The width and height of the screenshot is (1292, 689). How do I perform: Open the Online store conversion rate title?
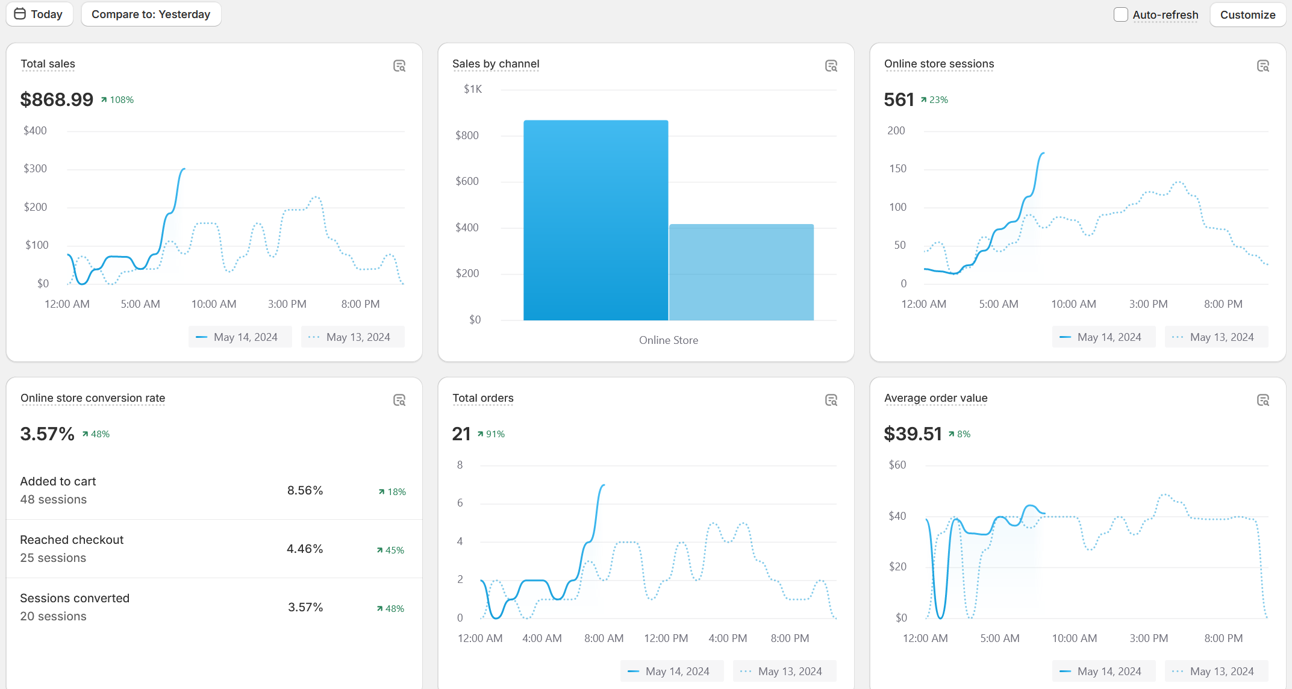click(93, 398)
